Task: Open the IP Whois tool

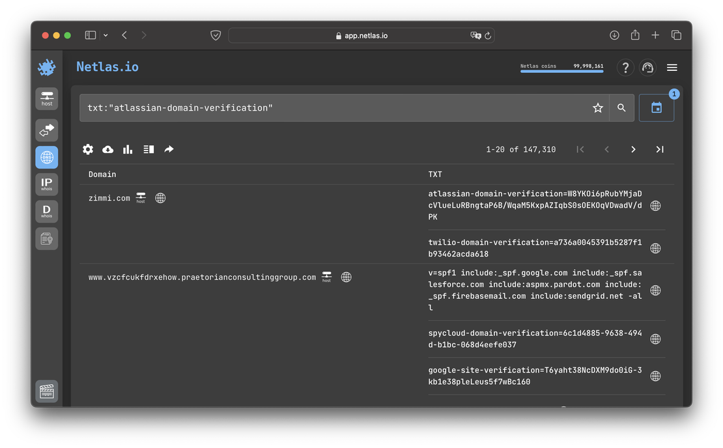Action: [x=46, y=184]
